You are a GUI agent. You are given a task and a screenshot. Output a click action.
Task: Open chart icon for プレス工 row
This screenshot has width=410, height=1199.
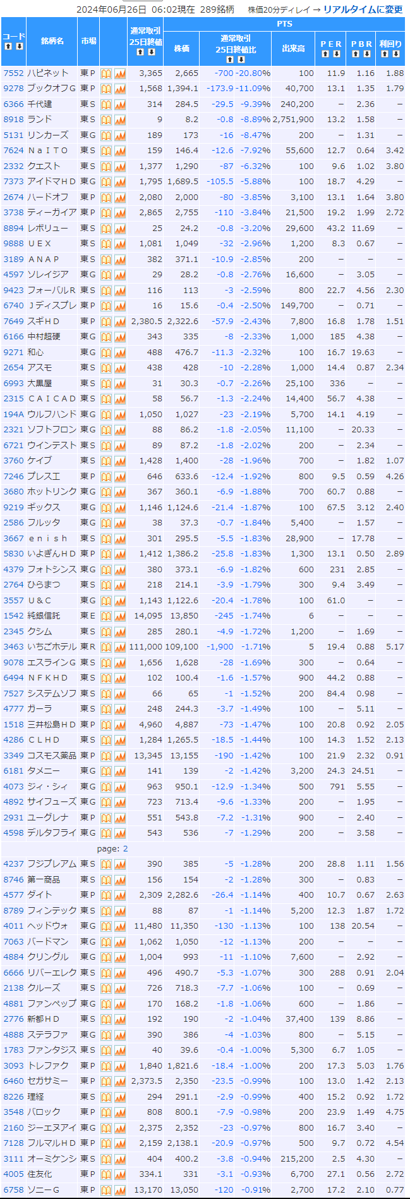[120, 477]
